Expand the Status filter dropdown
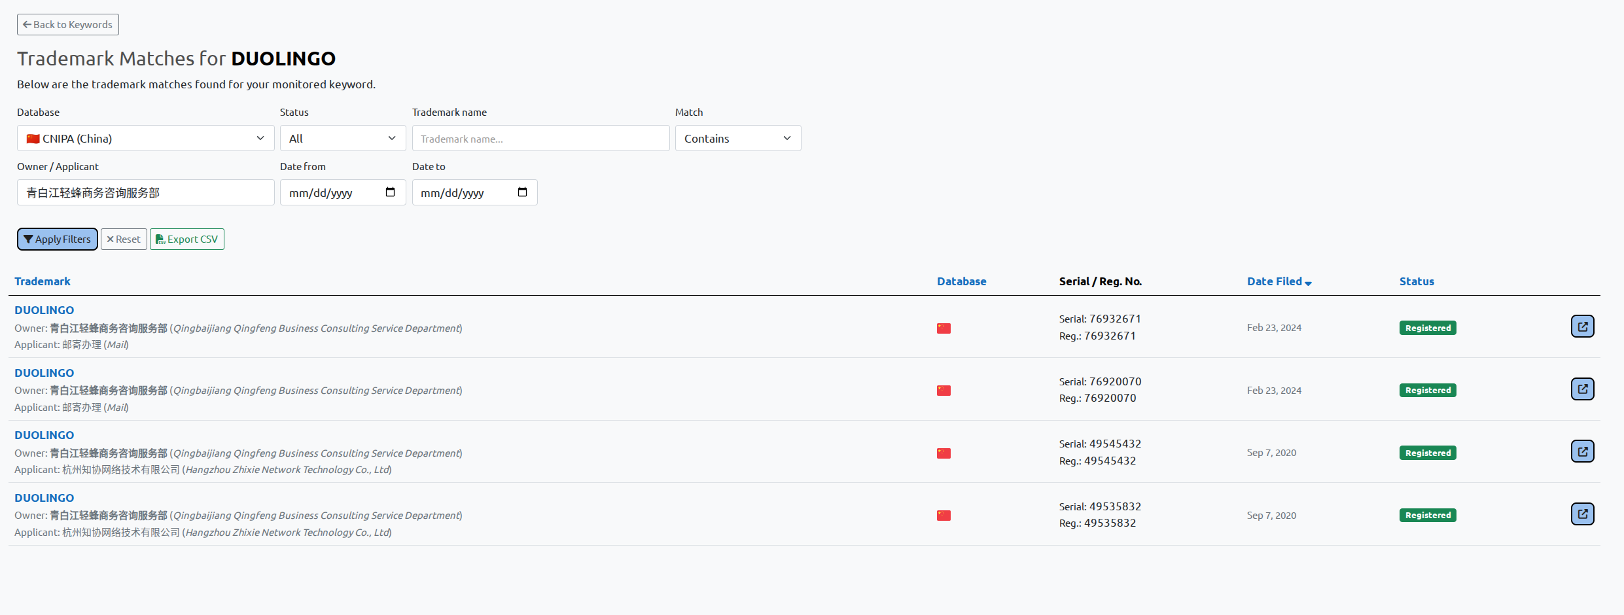This screenshot has width=1624, height=615. [x=342, y=138]
